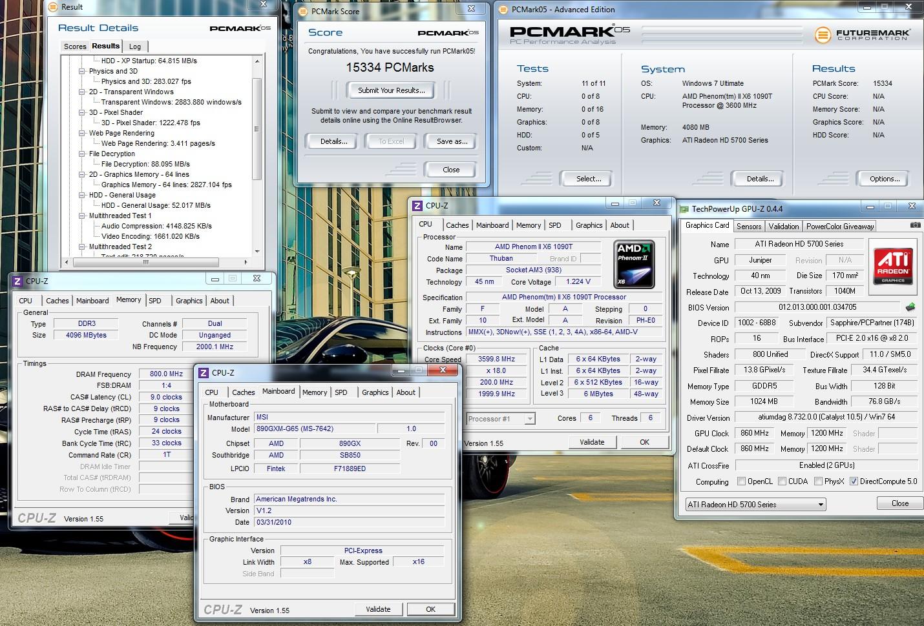Toggle the DirectCompute 5.0 checkbox
The image size is (924, 626).
click(854, 481)
